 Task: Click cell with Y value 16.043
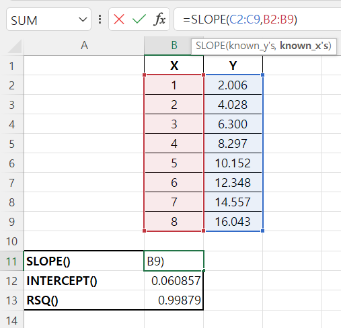233,222
